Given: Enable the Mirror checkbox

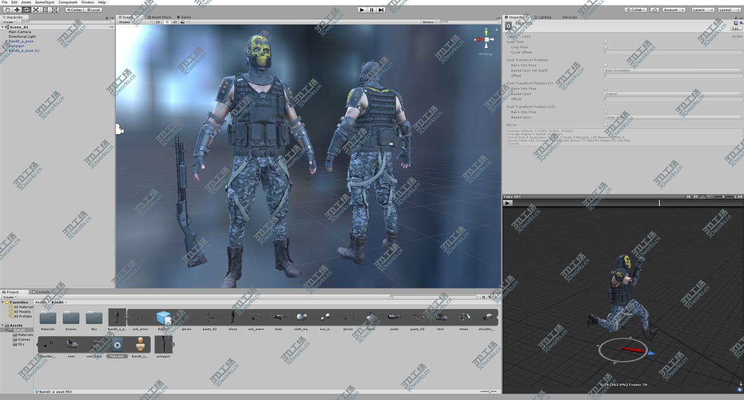Looking at the screenshot, I should tap(606, 125).
